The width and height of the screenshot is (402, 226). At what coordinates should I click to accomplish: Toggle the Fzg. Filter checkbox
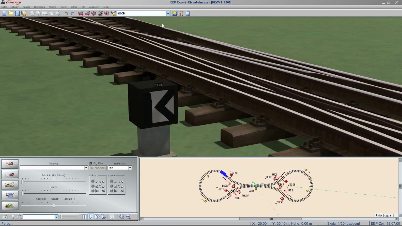(x=91, y=164)
